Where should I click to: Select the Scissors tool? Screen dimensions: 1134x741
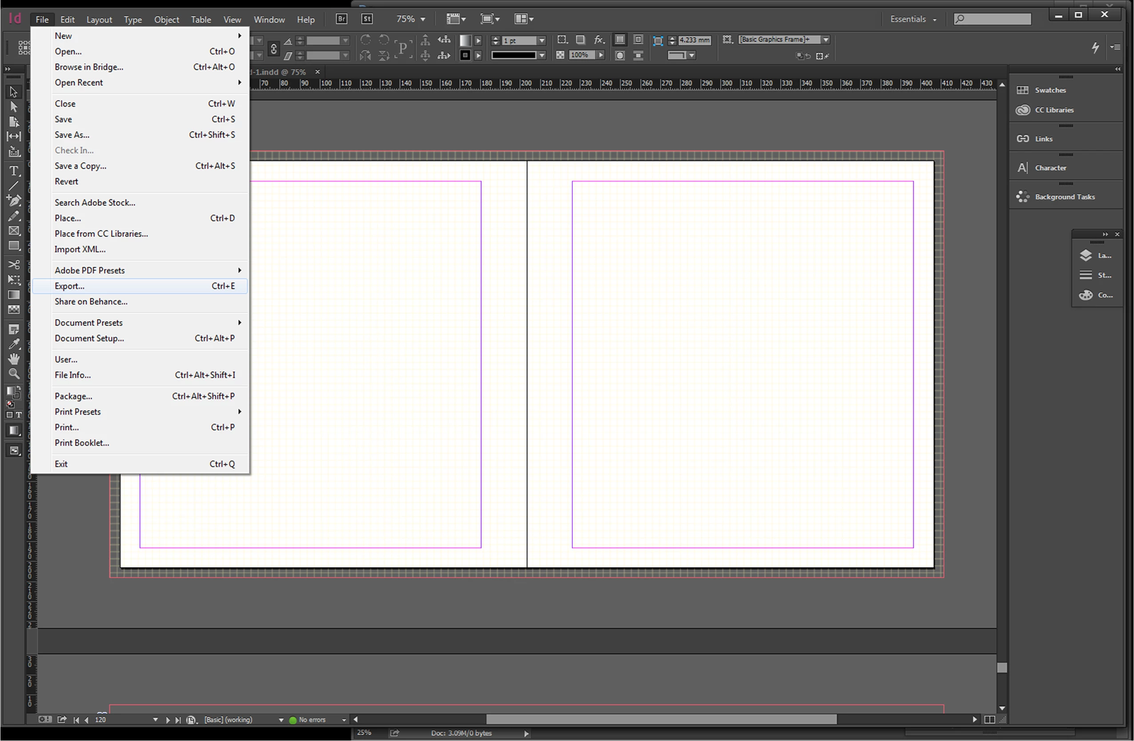click(x=14, y=265)
